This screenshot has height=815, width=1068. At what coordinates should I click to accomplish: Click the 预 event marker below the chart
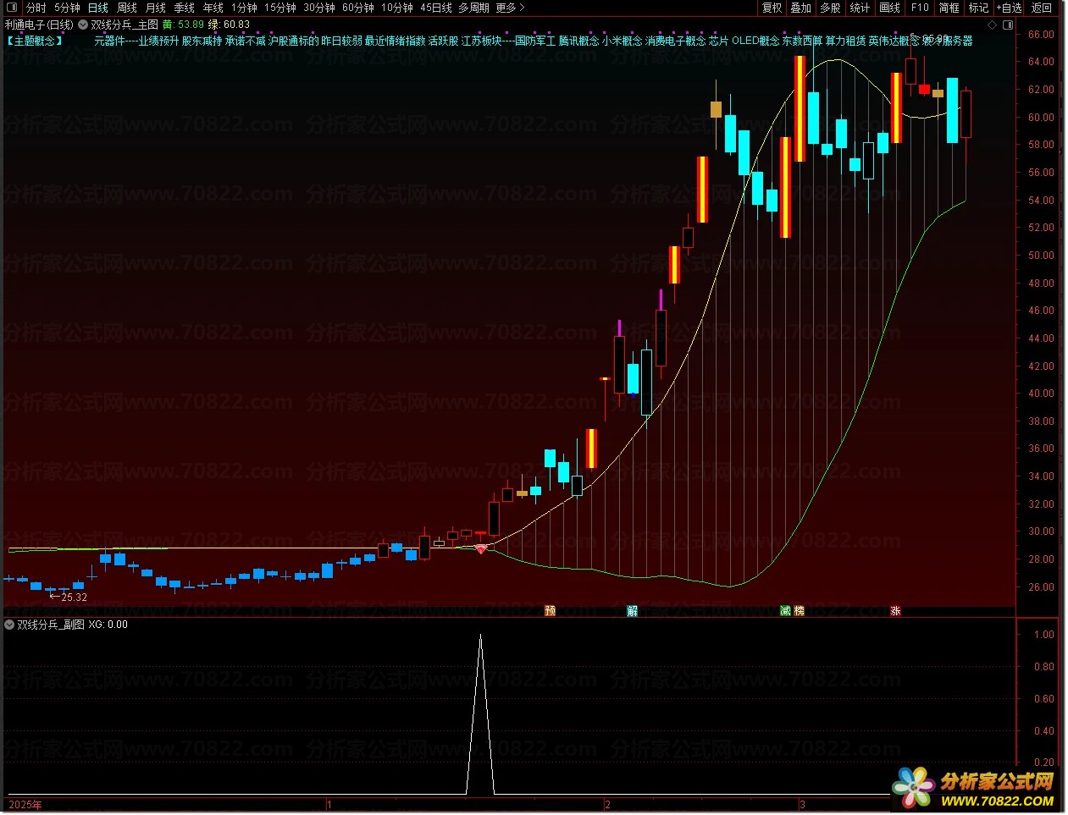[550, 610]
